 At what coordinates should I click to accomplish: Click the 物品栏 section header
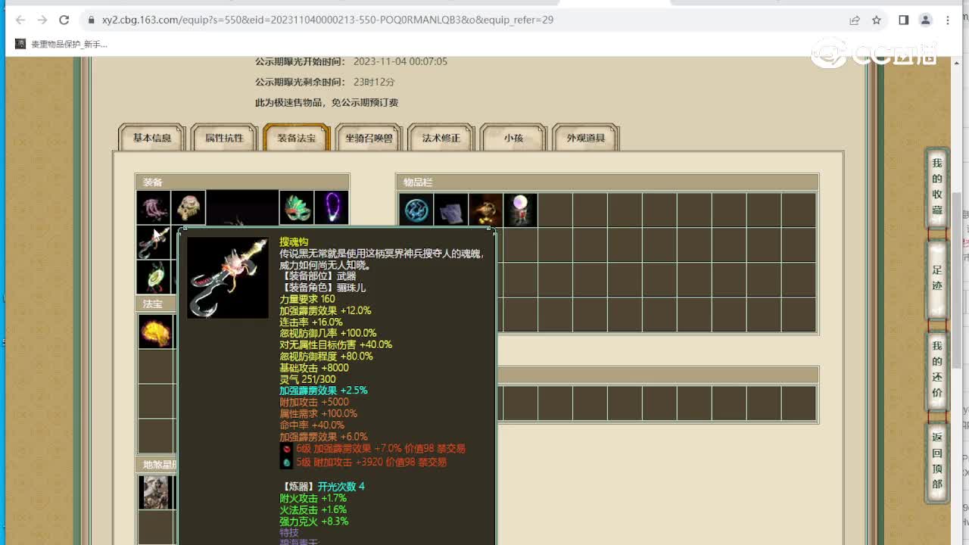607,182
